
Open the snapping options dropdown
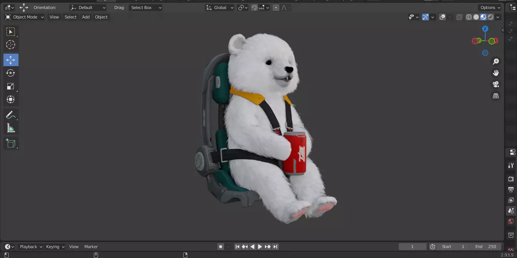coord(264,8)
